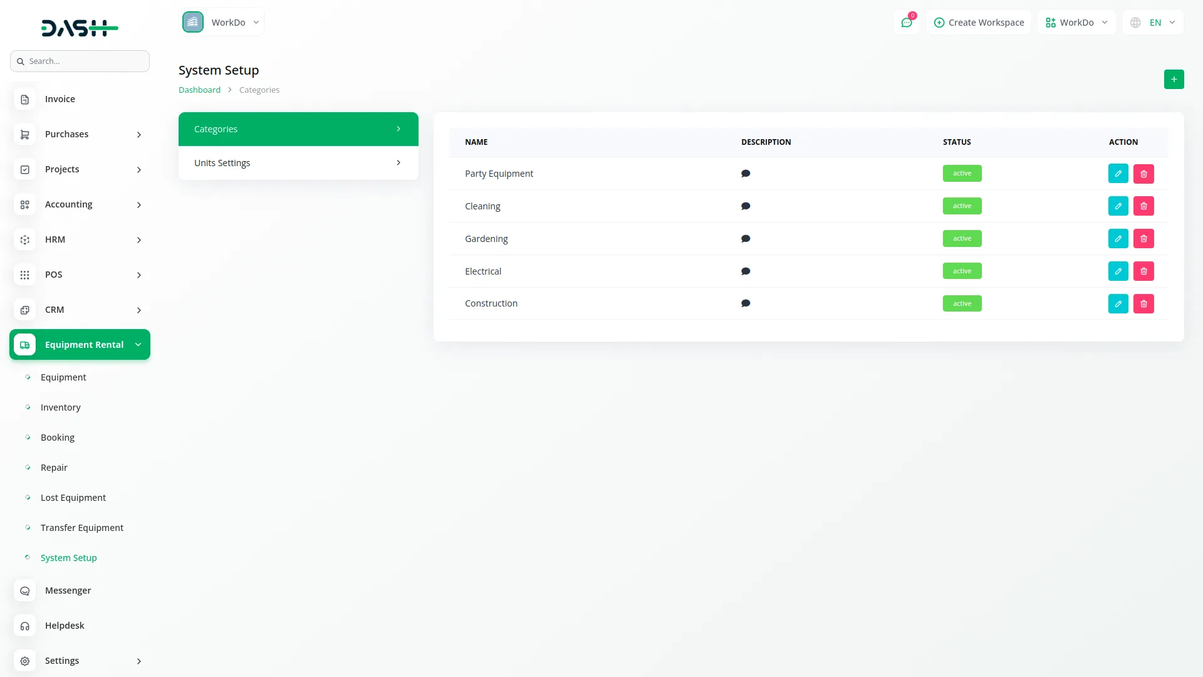Image resolution: width=1203 pixels, height=677 pixels.
Task: Delete the Construction category
Action: 1143,304
